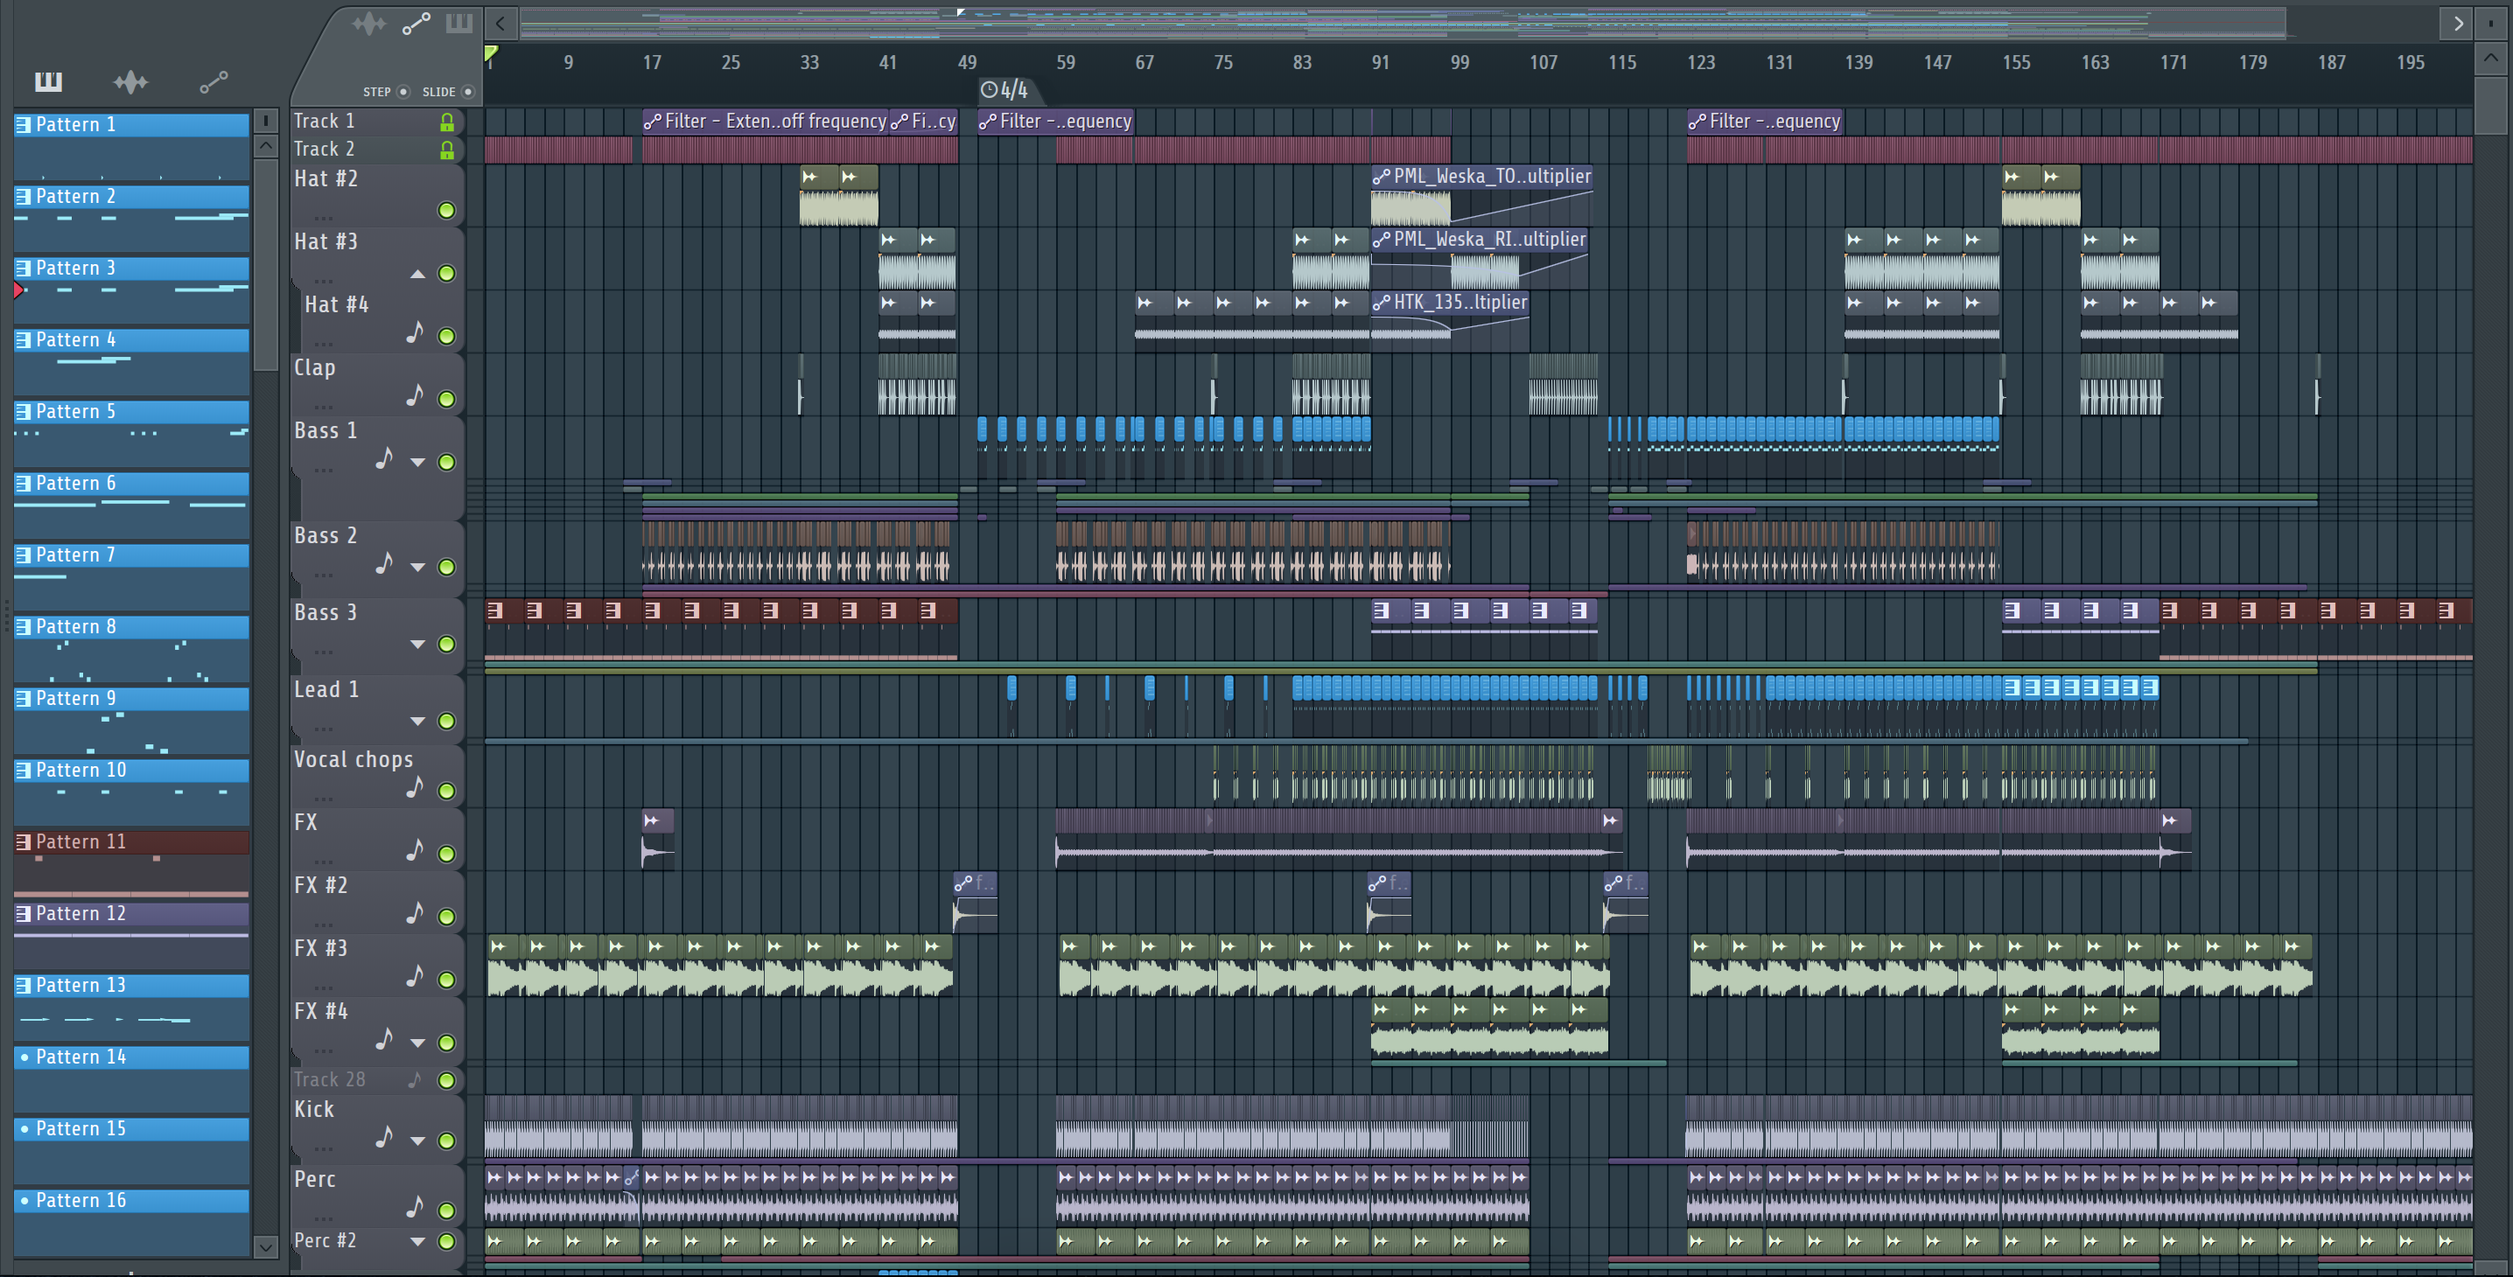Mute the Bass 2 track
This screenshot has height=1277, width=2513.
click(447, 568)
